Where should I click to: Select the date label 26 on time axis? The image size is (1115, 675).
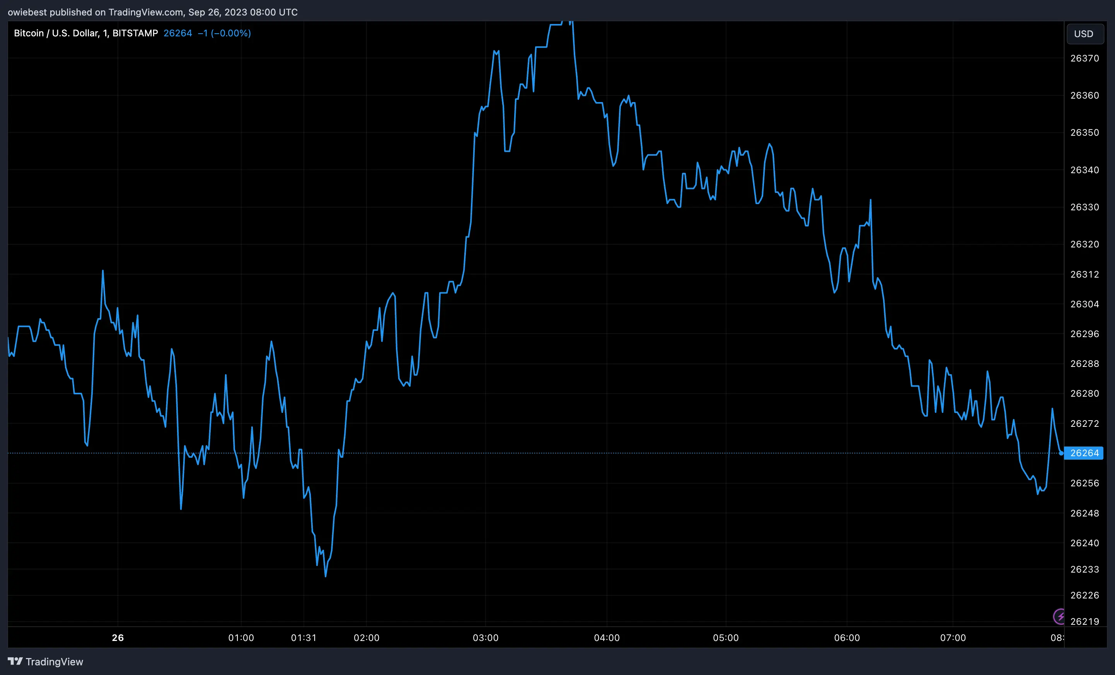coord(118,638)
